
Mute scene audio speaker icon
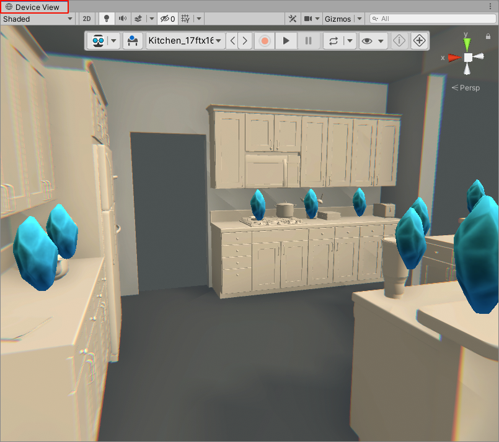pyautogui.click(x=122, y=19)
